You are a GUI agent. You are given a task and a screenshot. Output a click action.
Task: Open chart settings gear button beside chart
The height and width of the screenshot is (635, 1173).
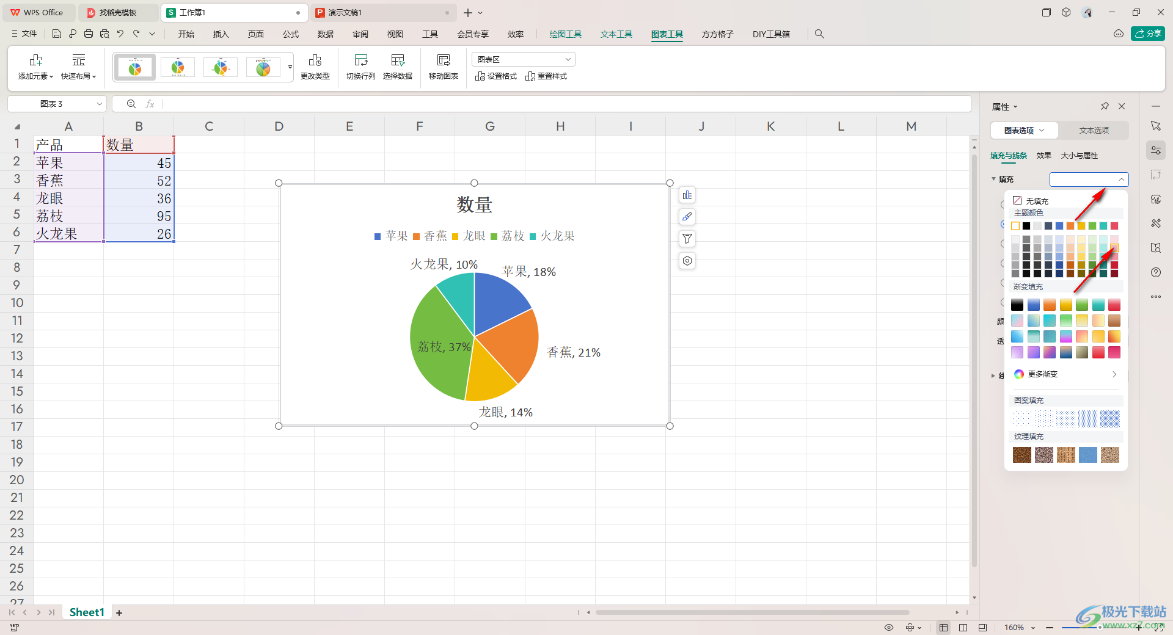pyautogui.click(x=687, y=261)
